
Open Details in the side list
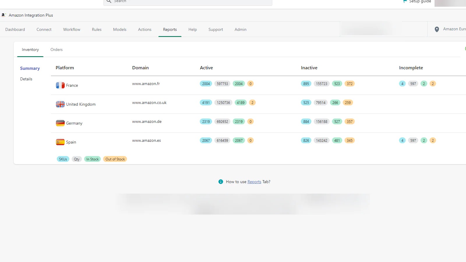click(x=26, y=79)
